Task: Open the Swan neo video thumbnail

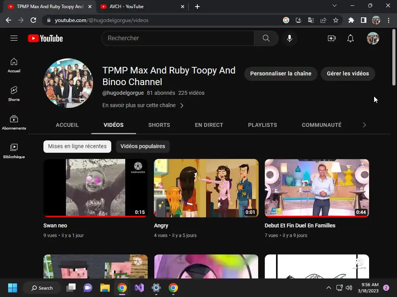Action: click(x=95, y=188)
